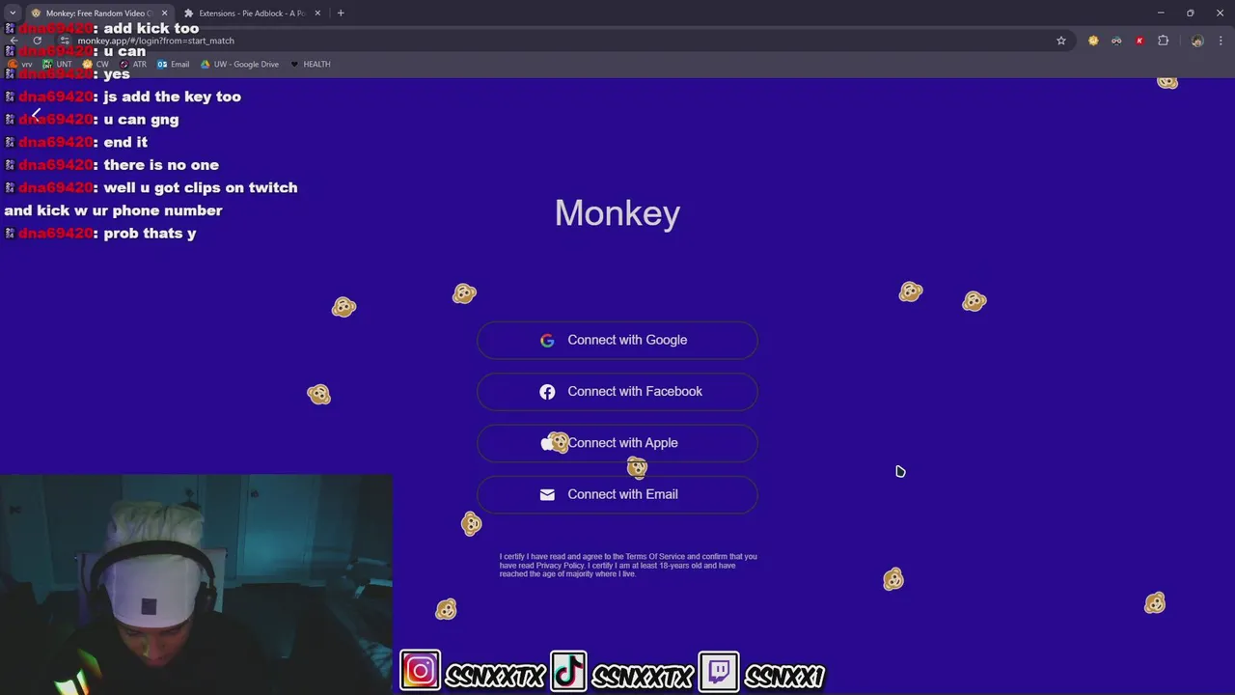Open the glasses face extension icon

pyautogui.click(x=1116, y=41)
